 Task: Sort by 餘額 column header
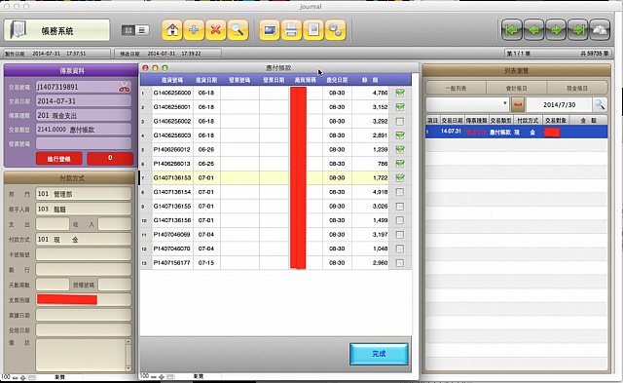pyautogui.click(x=370, y=80)
